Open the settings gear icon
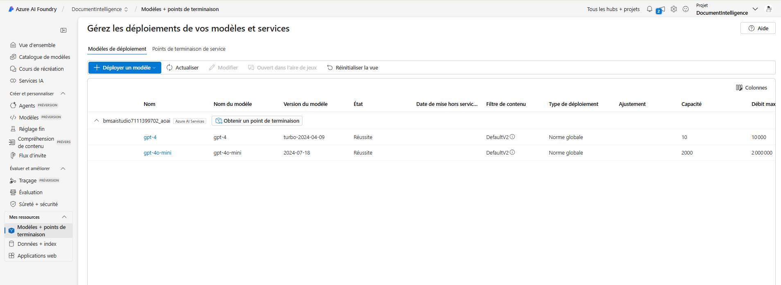 (674, 9)
